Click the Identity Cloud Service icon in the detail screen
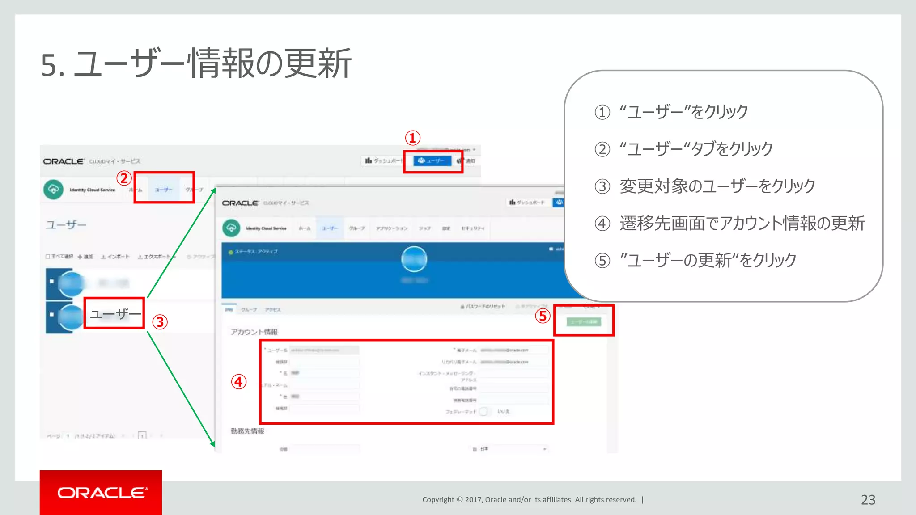Image resolution: width=916 pixels, height=515 pixels. 231,228
